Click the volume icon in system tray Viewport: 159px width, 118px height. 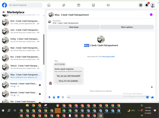pos(142,115)
